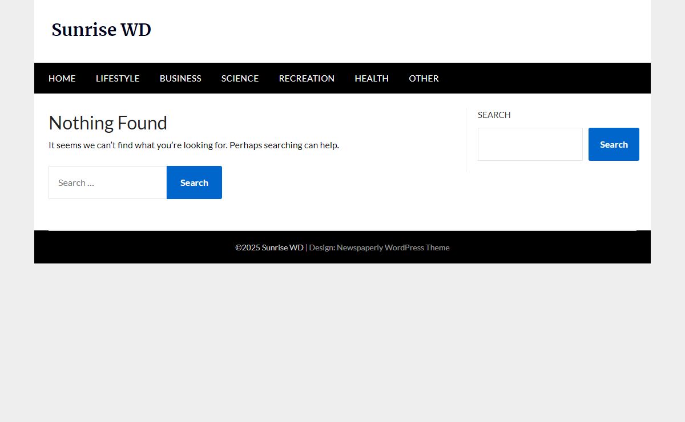The image size is (685, 422).
Task: Click the ©2025 Sunrise WD footer text
Action: pyautogui.click(x=269, y=247)
